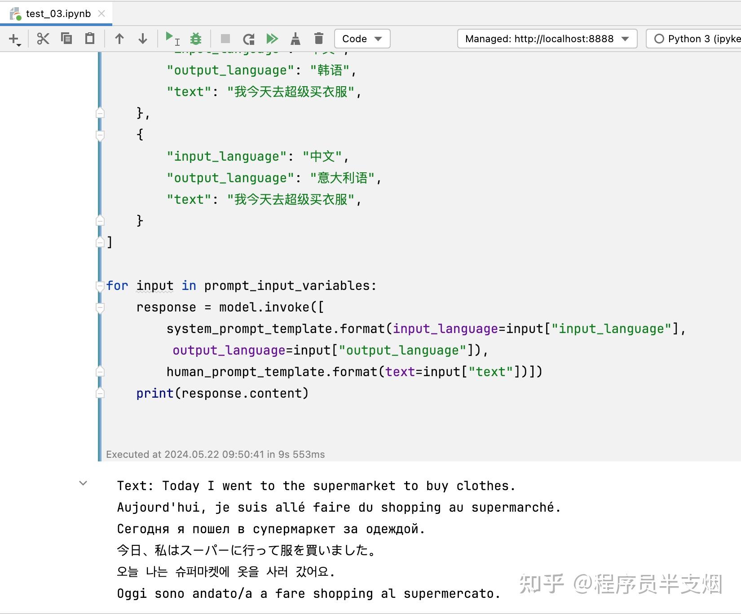Add a new notebook cell
This screenshot has width=741, height=614.
12,38
